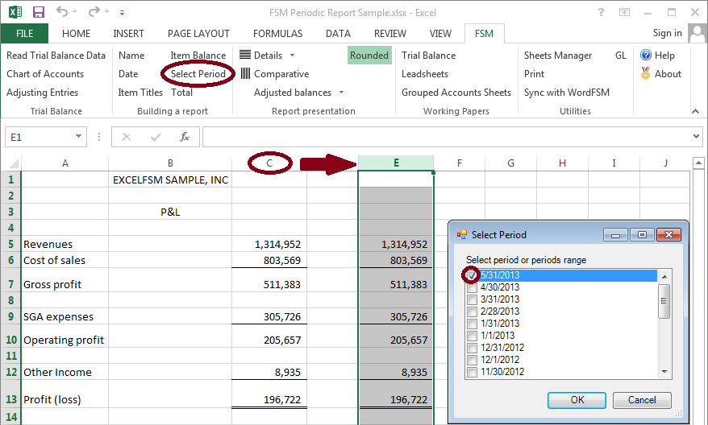Image resolution: width=708 pixels, height=425 pixels.
Task: Open FSM Help icon
Action: (646, 55)
